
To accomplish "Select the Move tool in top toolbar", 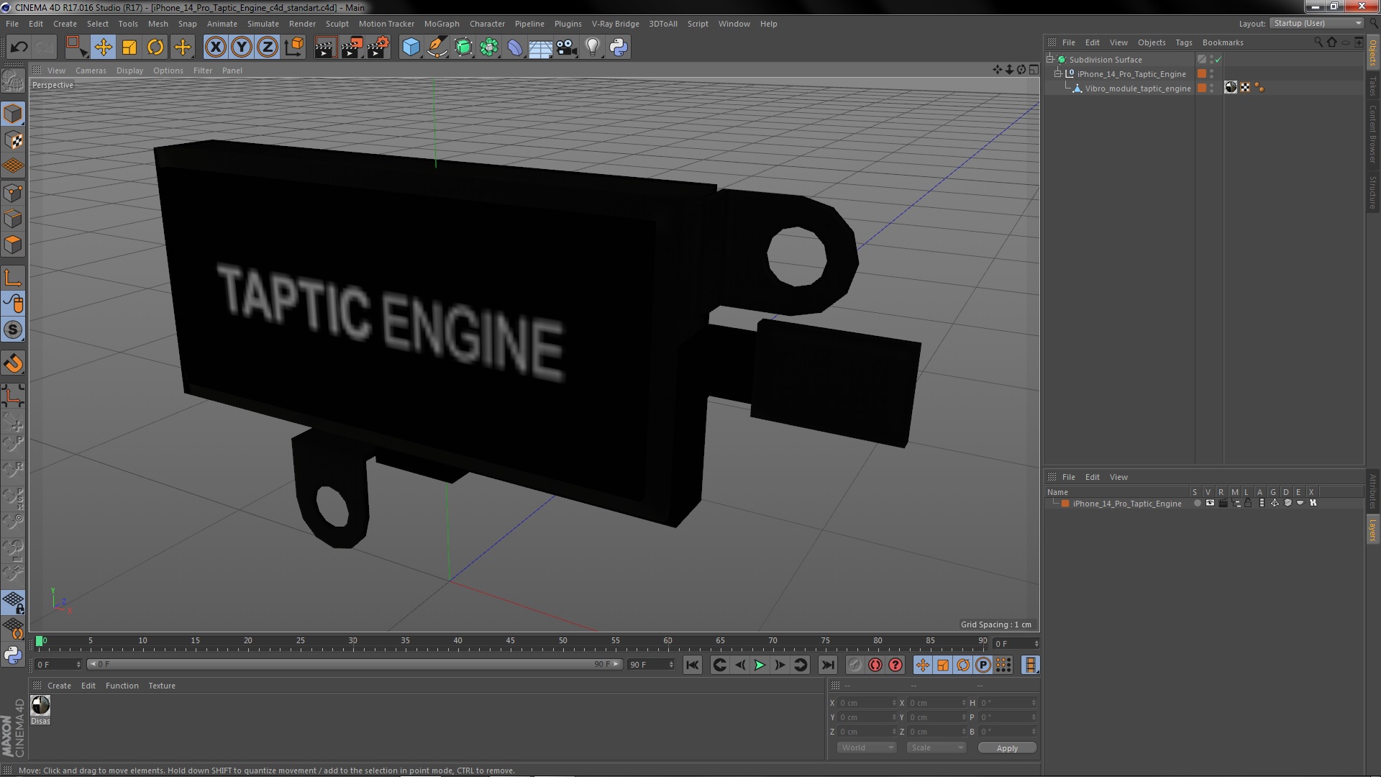I will 103,47.
